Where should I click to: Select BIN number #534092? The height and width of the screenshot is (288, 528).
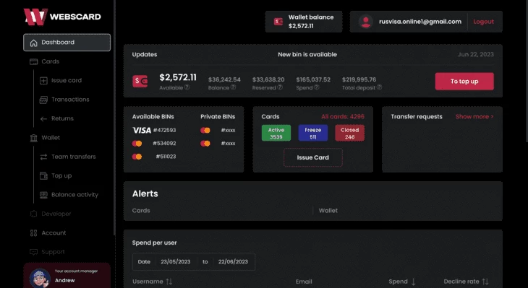(164, 143)
